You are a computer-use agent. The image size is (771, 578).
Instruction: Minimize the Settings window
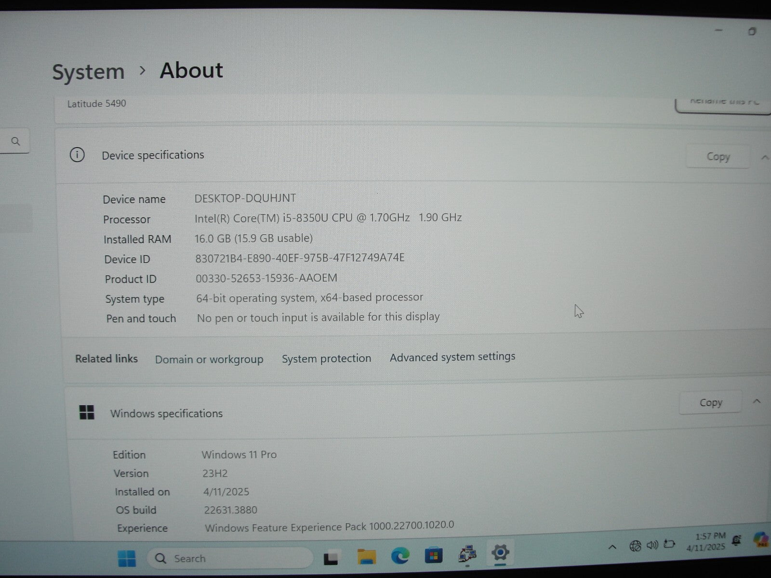tap(718, 30)
